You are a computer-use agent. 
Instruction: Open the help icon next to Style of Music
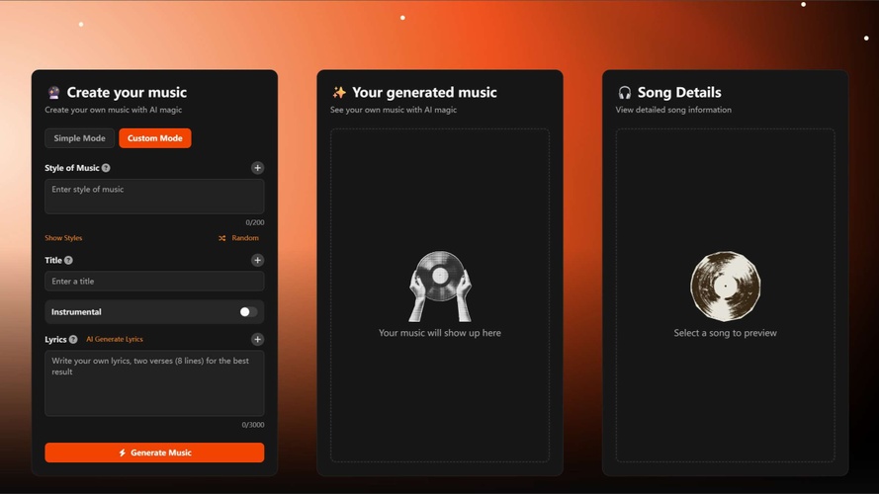(106, 168)
